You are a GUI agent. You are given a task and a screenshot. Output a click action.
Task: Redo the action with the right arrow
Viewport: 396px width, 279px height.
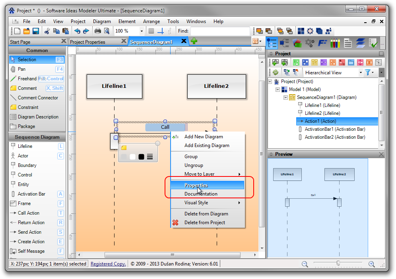tap(86, 31)
